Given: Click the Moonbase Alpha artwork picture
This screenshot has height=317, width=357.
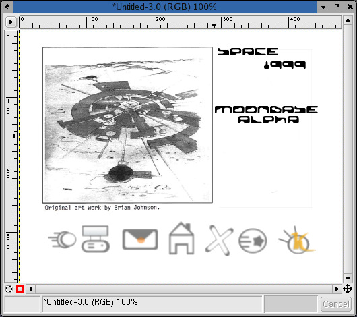Looking at the screenshot, I should click(x=127, y=125).
